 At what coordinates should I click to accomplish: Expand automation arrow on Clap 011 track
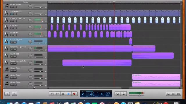click(x=46, y=29)
